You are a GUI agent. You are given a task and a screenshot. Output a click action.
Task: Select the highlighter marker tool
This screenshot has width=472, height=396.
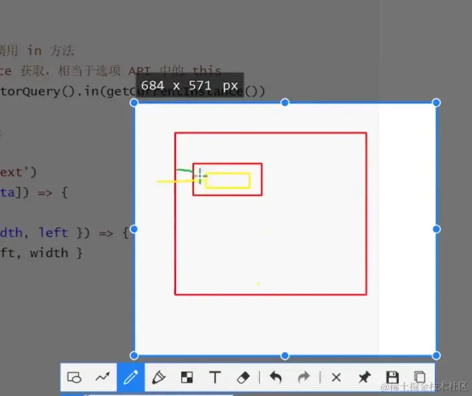[x=158, y=377]
